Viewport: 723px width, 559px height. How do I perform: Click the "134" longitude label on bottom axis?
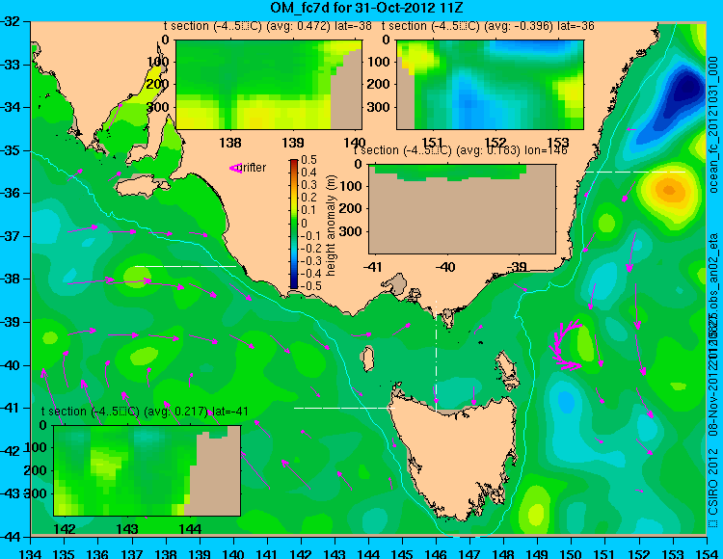[31, 553]
